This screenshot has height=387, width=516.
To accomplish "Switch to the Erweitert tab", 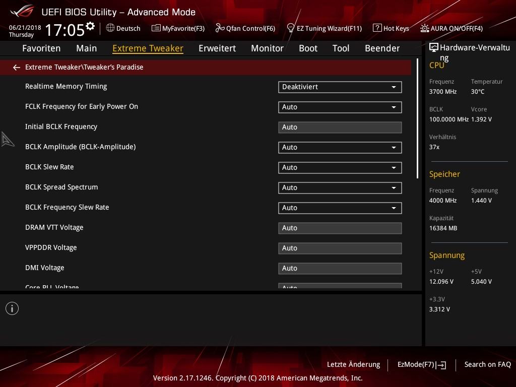I will [217, 48].
